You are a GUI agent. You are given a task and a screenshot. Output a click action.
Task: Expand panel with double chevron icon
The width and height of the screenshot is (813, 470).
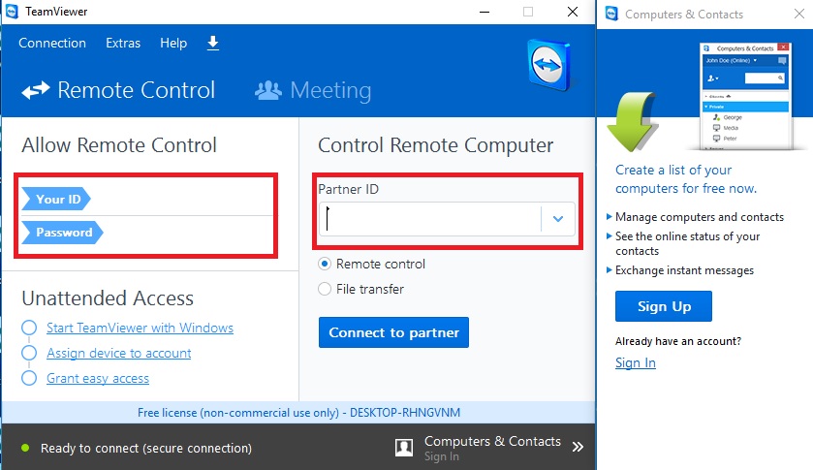[578, 447]
